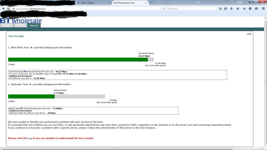Go to the Firefox Home page icon
This screenshot has width=267, height=150.
coord(238,9)
